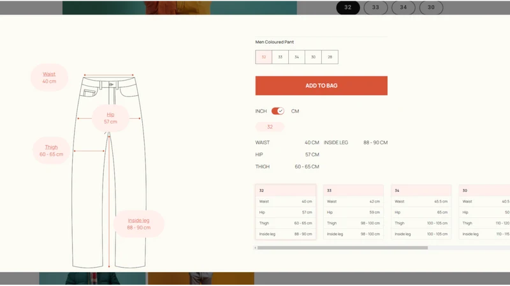Click the WAIST 40 CM summary value
This screenshot has height=286, width=510.
pos(312,142)
